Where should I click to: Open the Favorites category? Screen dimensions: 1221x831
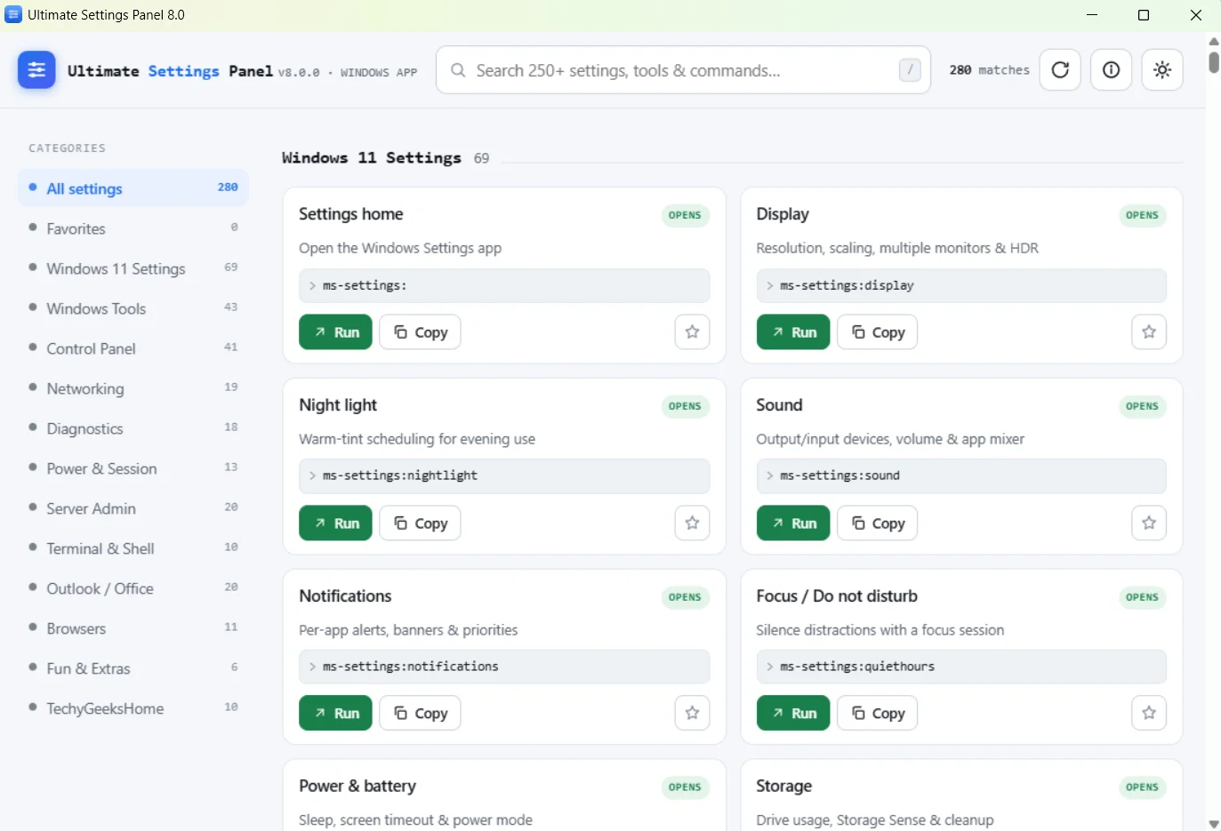pos(133,228)
